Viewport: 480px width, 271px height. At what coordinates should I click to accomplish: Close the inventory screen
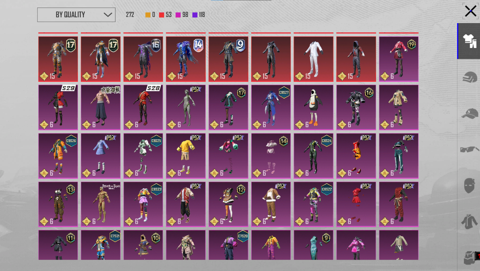tap(470, 11)
